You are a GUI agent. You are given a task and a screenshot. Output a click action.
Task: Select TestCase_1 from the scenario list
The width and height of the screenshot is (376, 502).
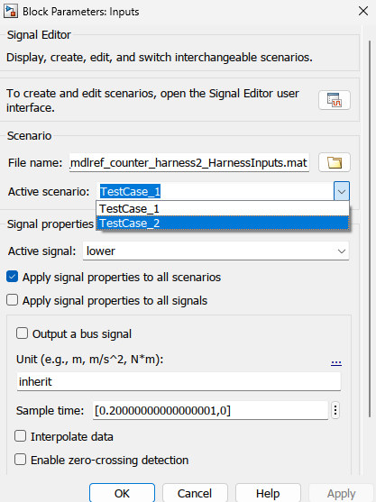click(223, 208)
